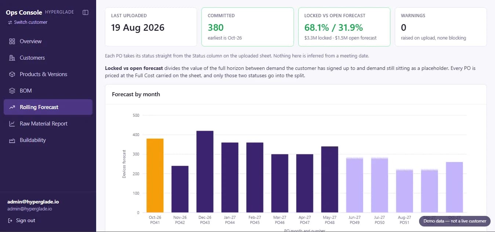The height and width of the screenshot is (232, 495).
Task: Click the Switch customer link
Action: click(x=28, y=22)
